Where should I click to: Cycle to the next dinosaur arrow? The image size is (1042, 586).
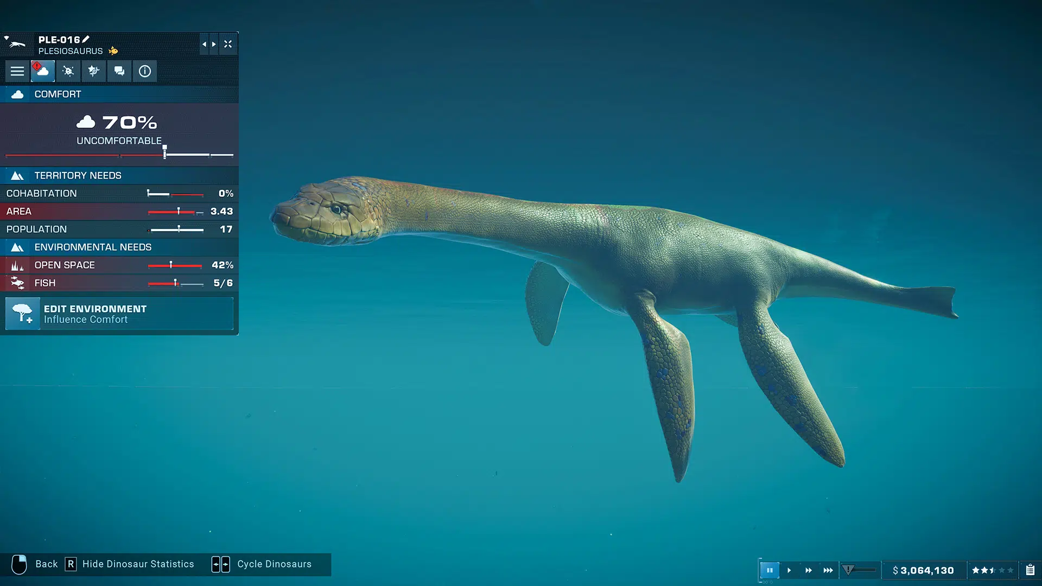coord(214,44)
